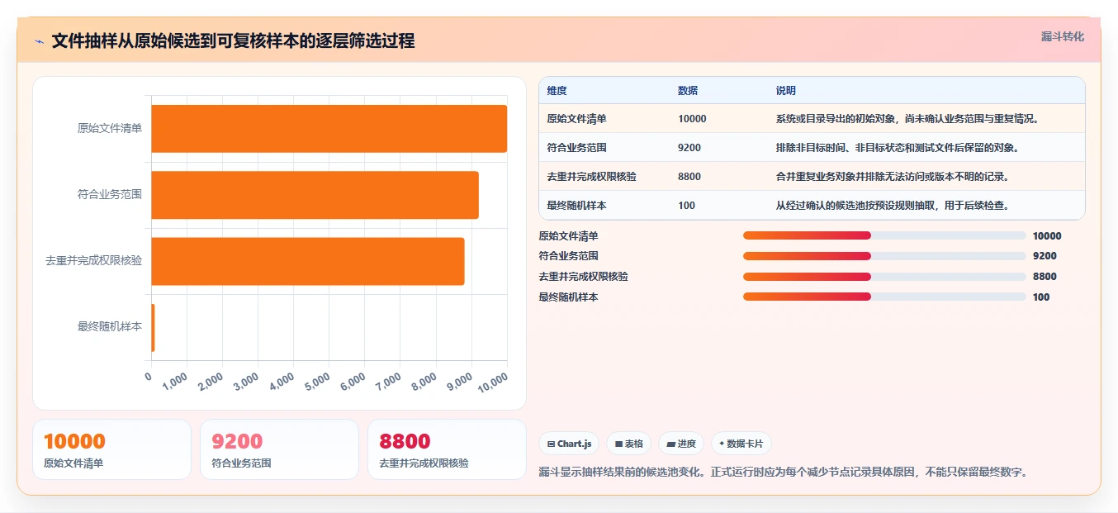The image size is (1118, 513).
Task: Click the 10000 value beside the progress bar
Action: 1047,235
